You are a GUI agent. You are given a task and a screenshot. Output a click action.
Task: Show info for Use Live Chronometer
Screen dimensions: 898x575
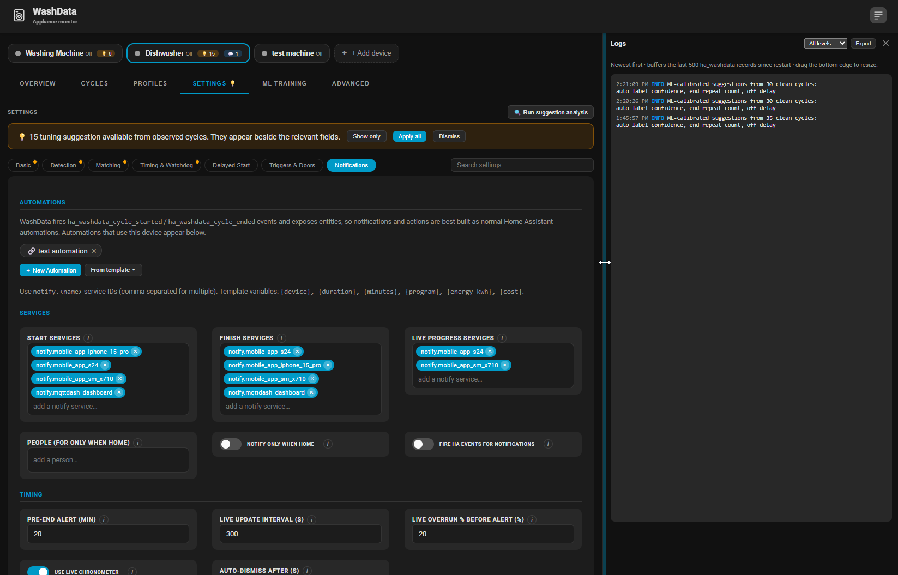132,572
